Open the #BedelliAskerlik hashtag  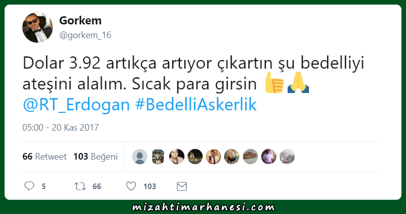point(196,104)
